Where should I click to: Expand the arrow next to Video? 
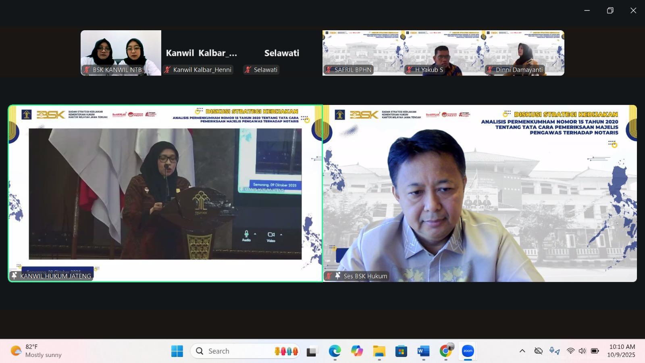(281, 234)
